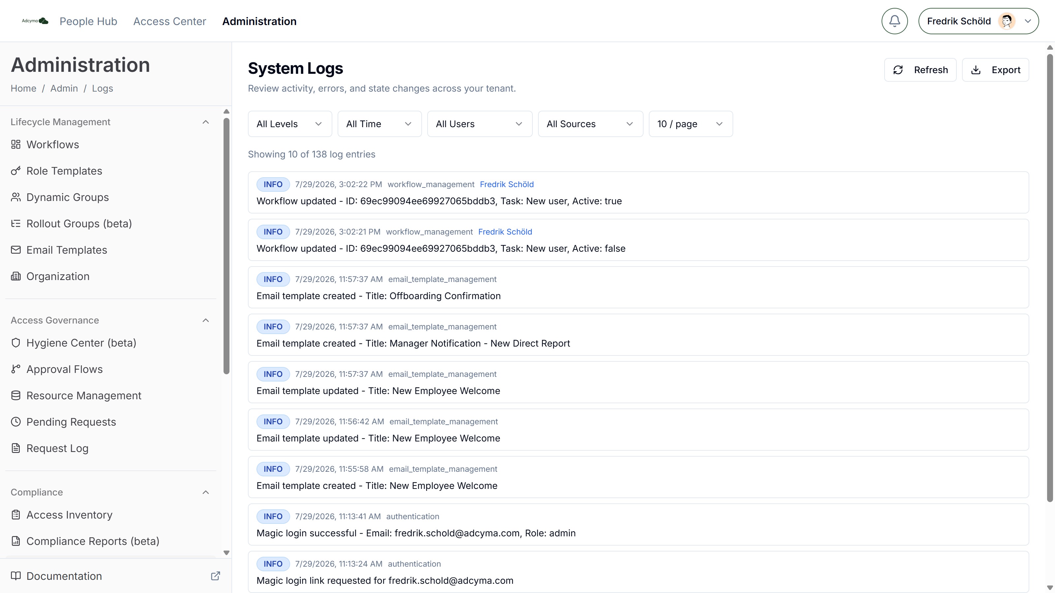This screenshot has width=1055, height=593.
Task: Click the Email Templates envelope icon
Action: point(15,250)
